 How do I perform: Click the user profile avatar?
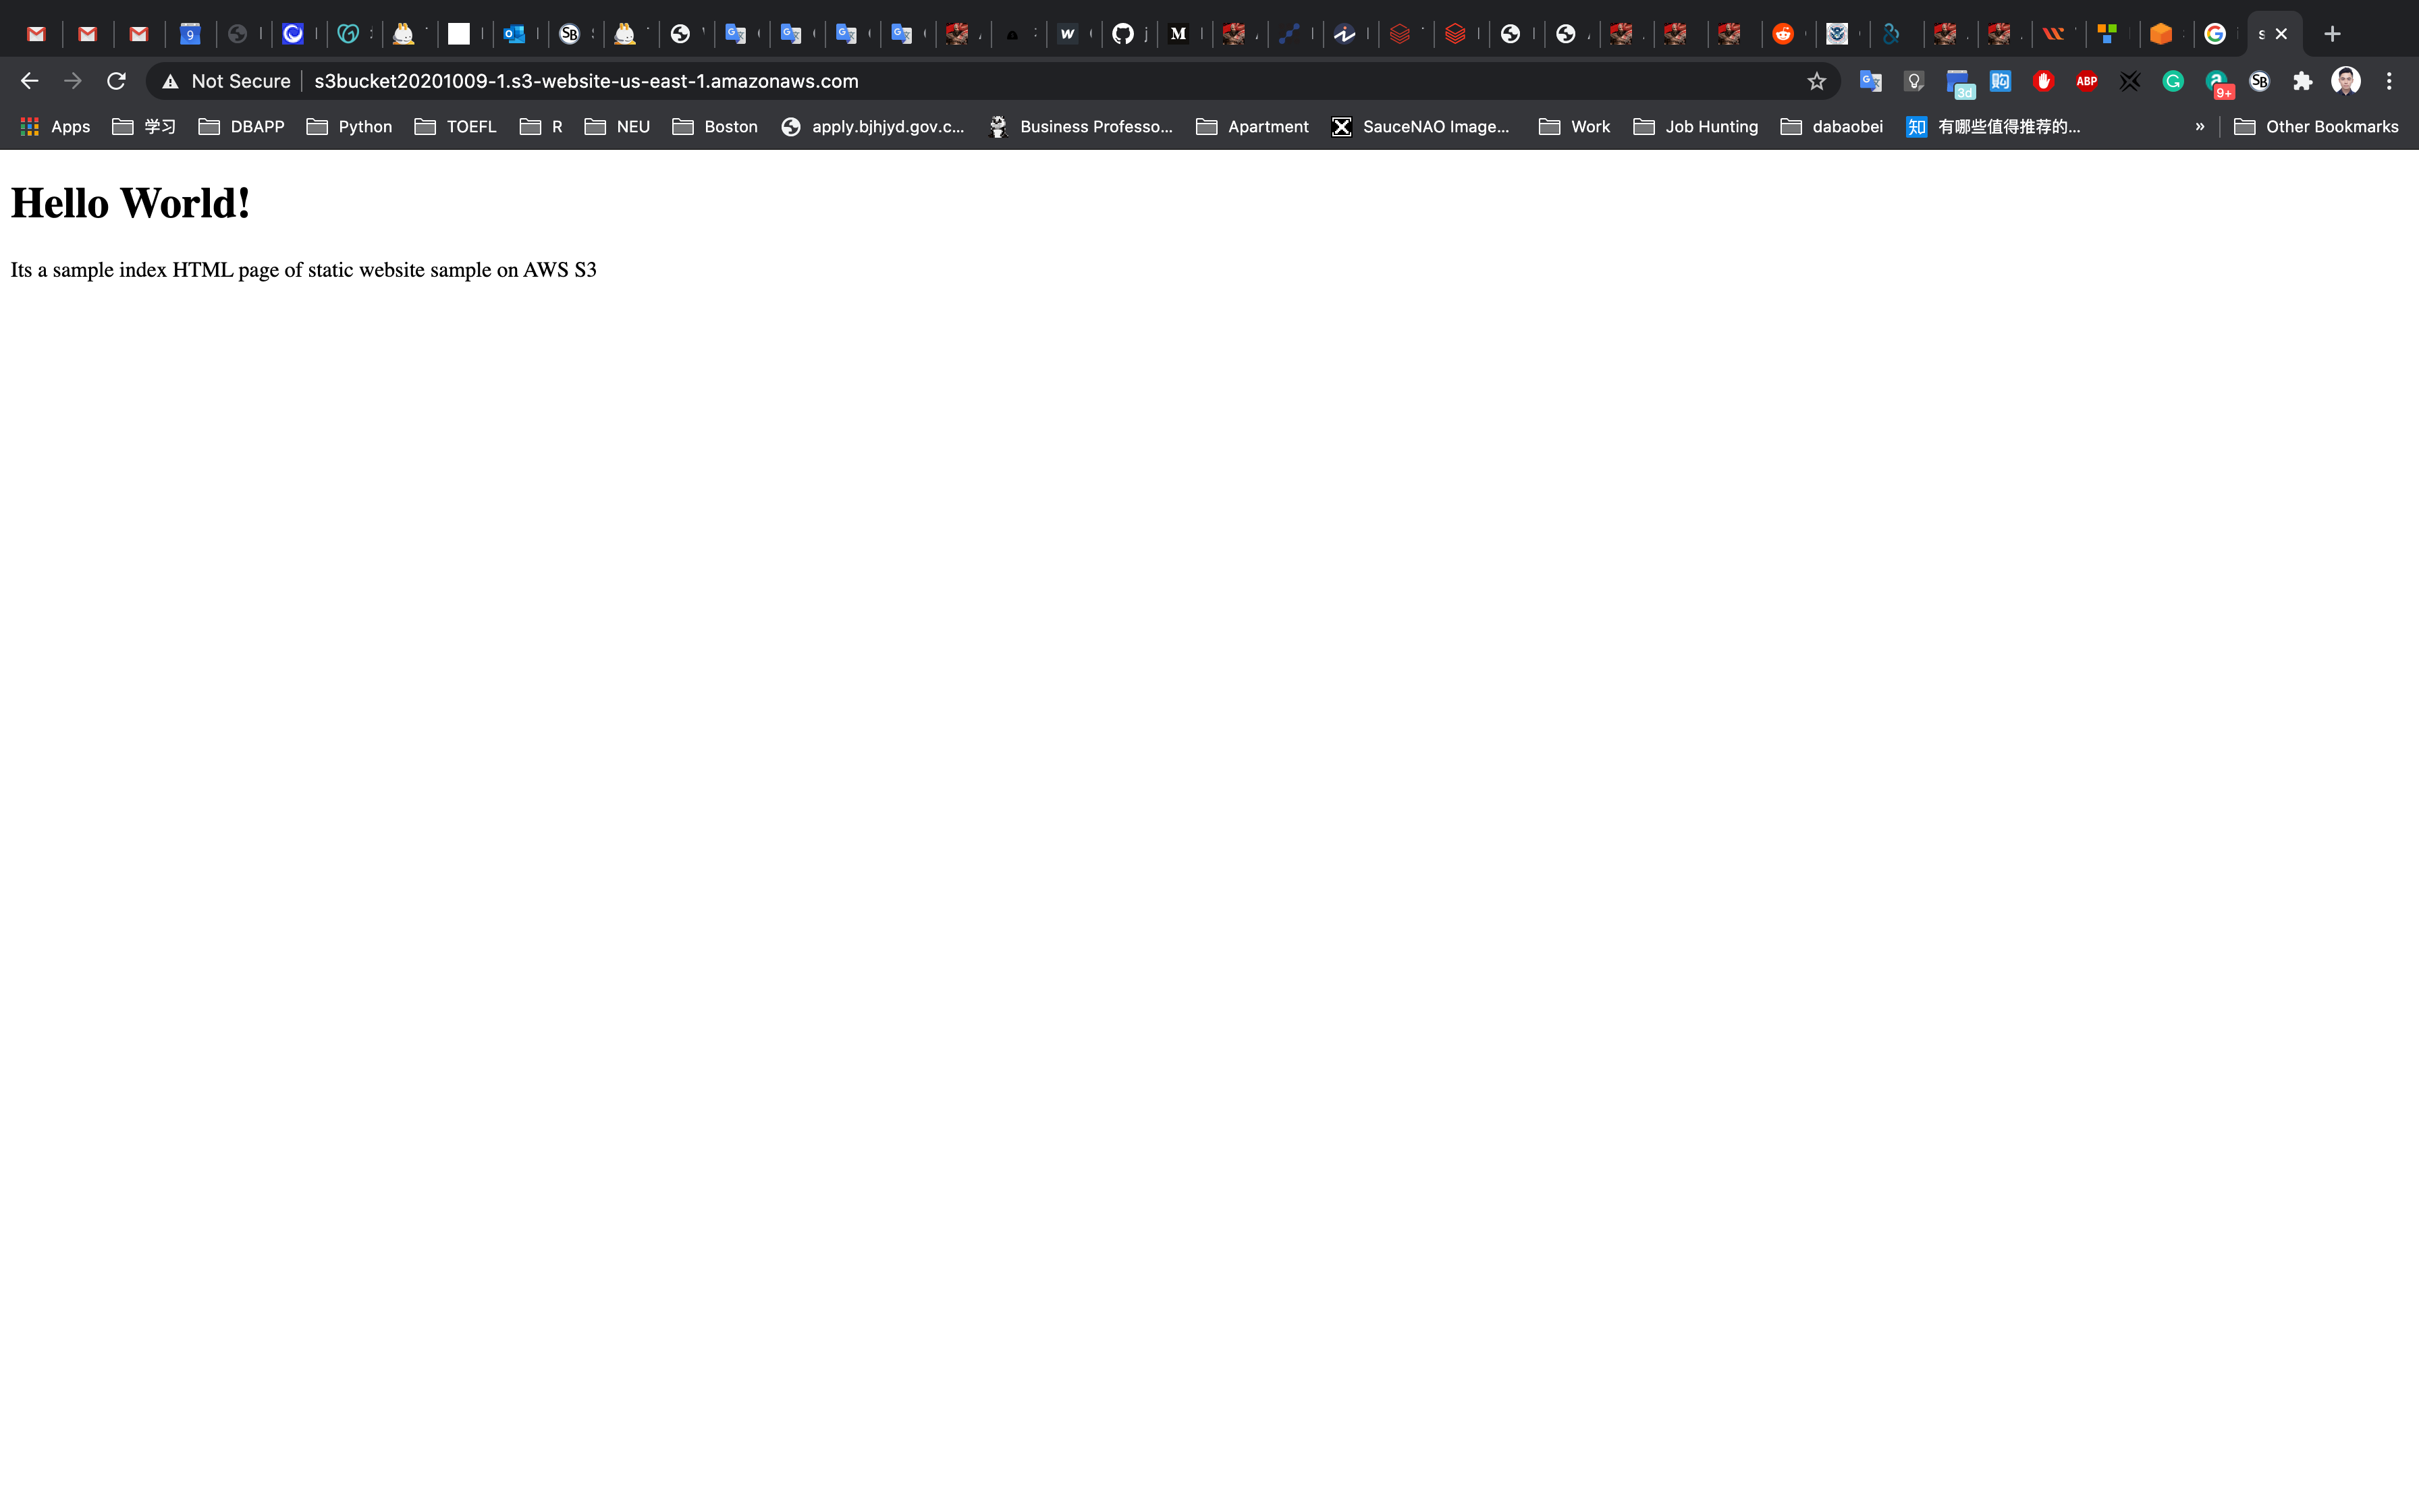2345,81
